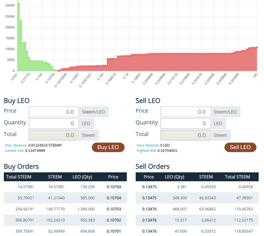Screen dimensions: 264x236
Task: Focus the Buy LEO Price input field
Action: tap(54, 112)
